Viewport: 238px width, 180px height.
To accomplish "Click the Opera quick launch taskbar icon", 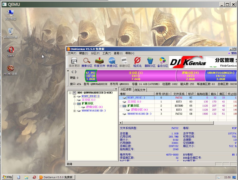I will 34,177.
